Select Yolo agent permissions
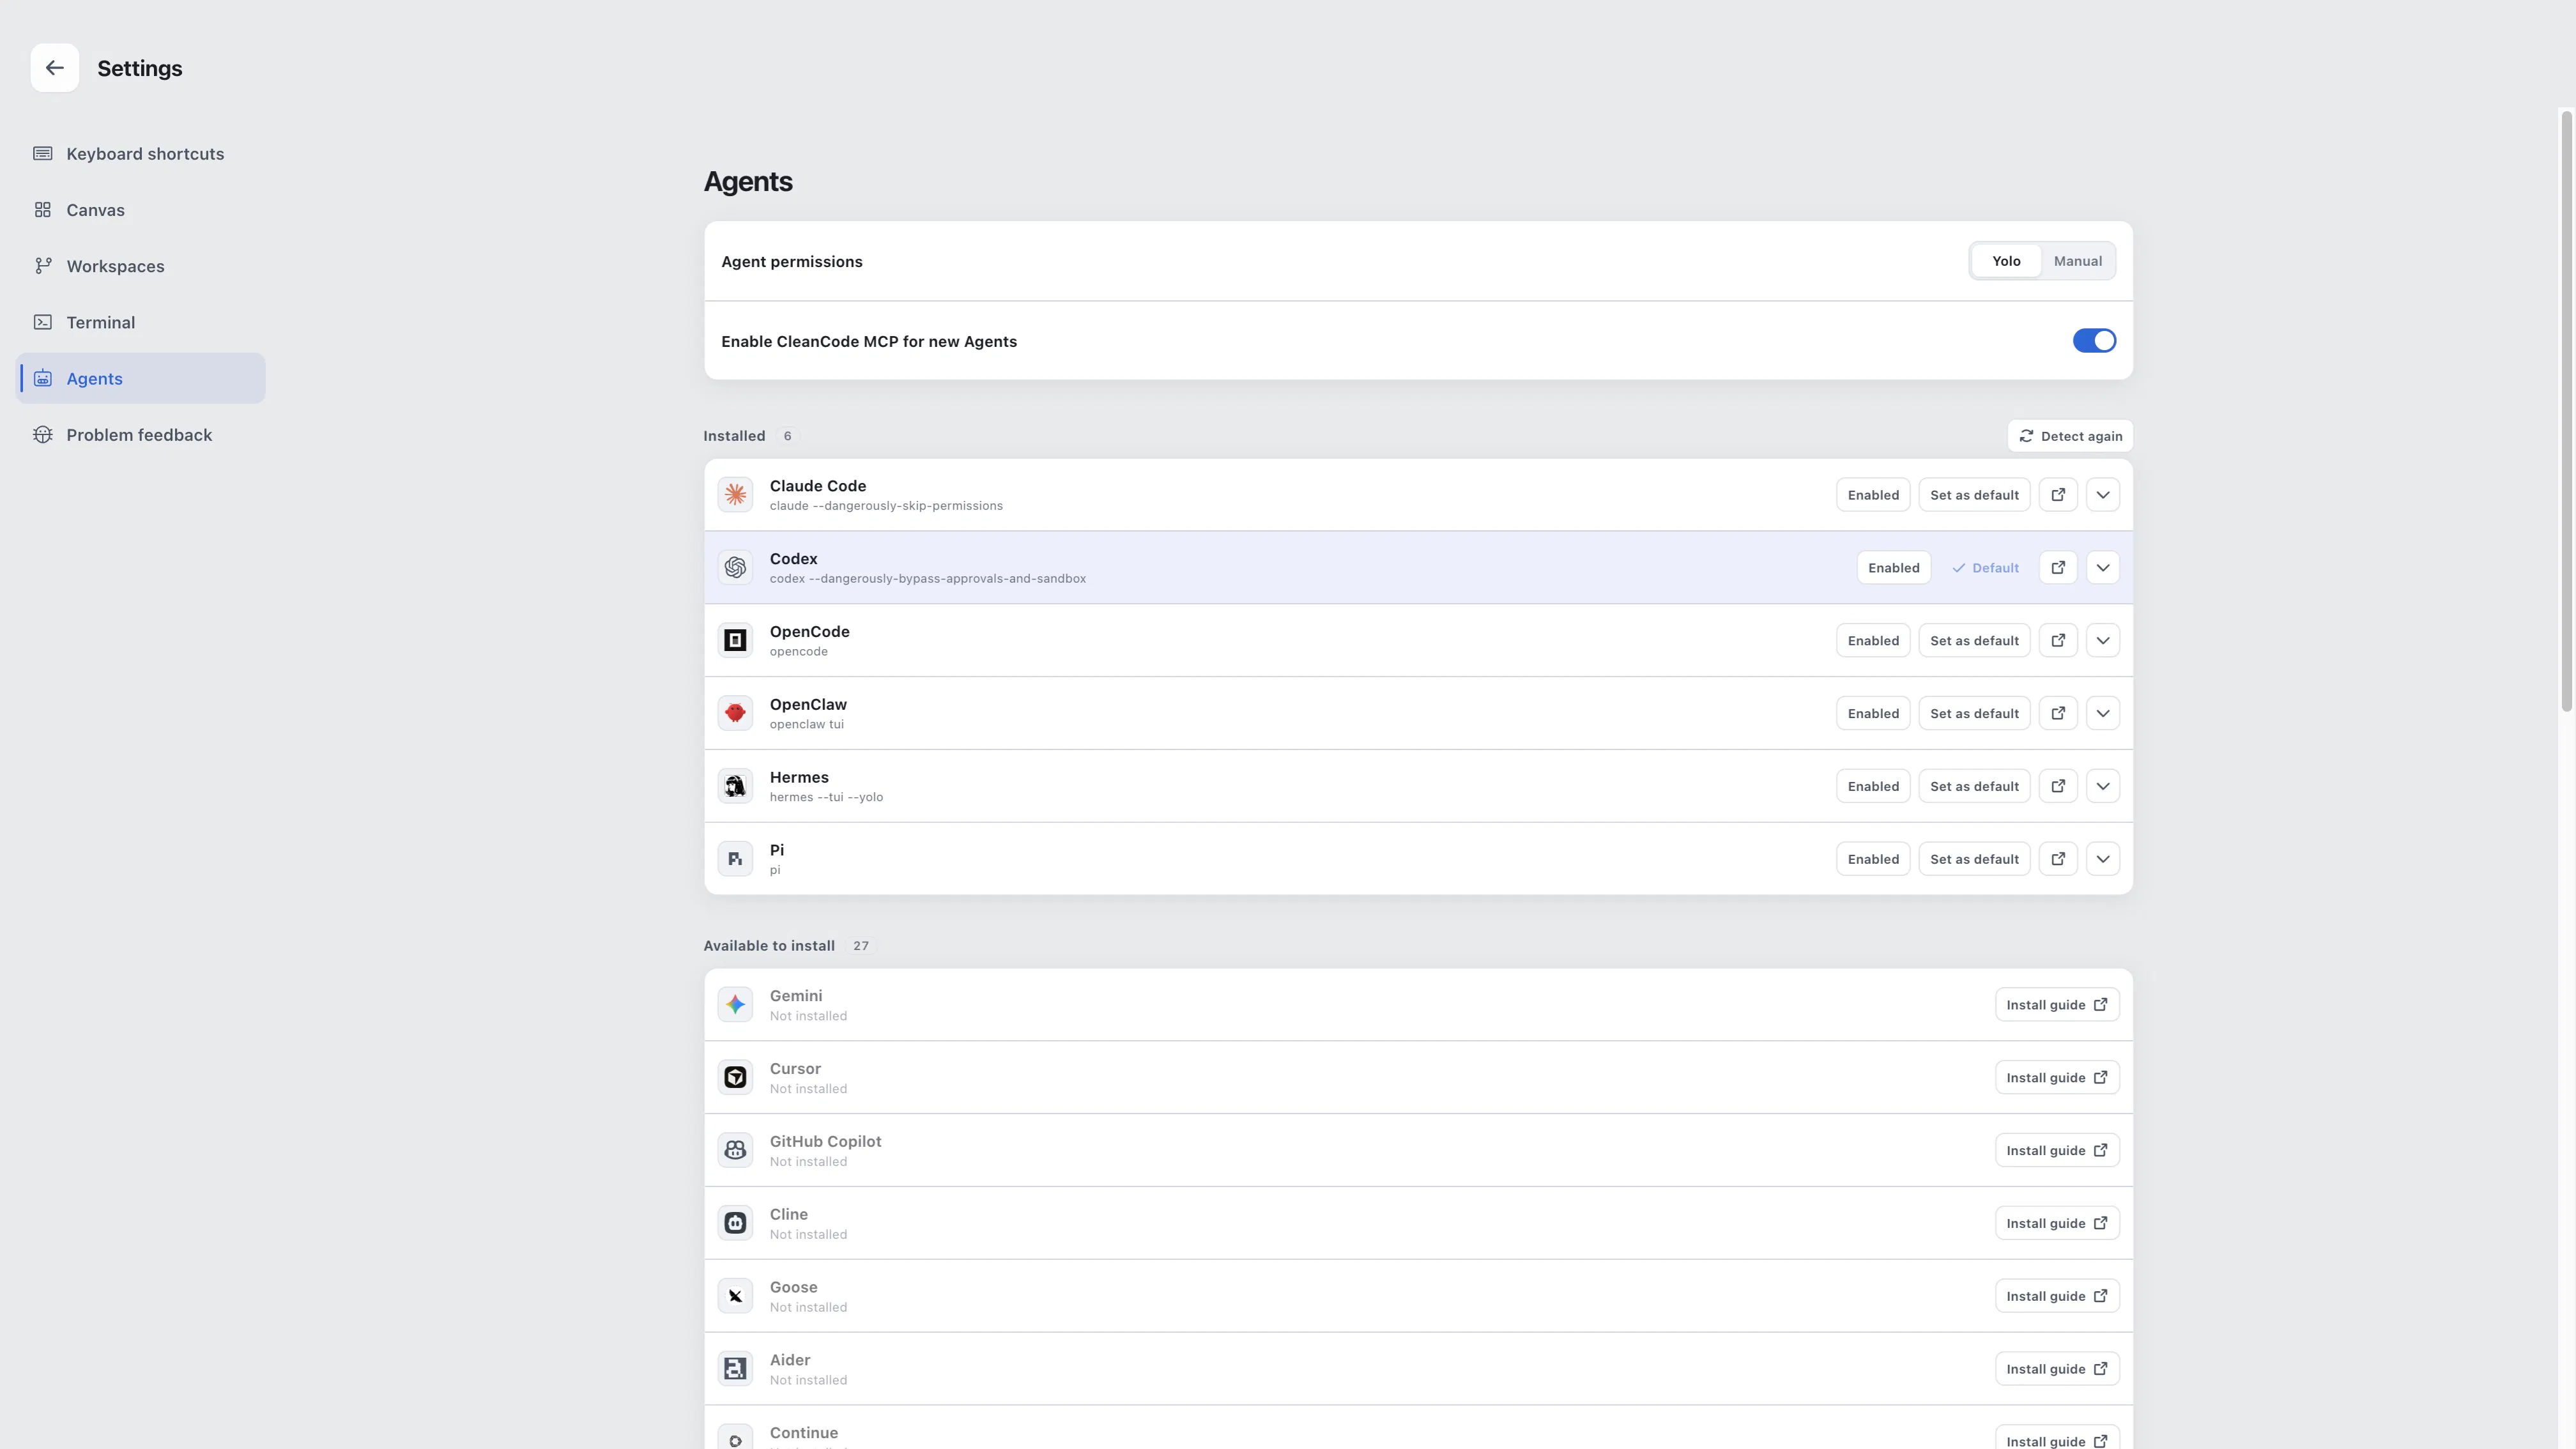The height and width of the screenshot is (1449, 2576). coord(2006,261)
